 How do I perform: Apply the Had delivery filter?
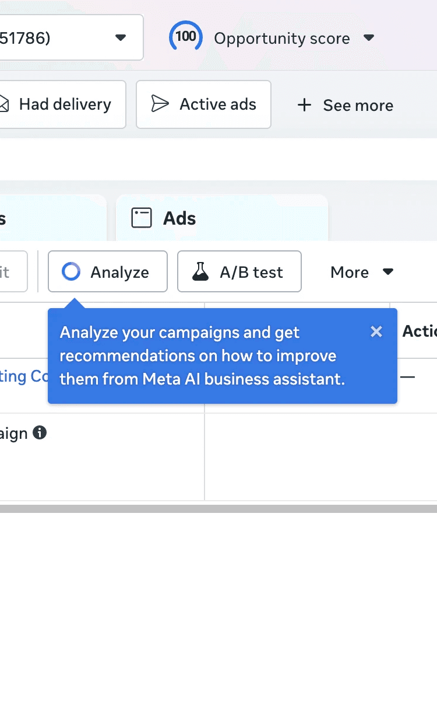pos(64,104)
